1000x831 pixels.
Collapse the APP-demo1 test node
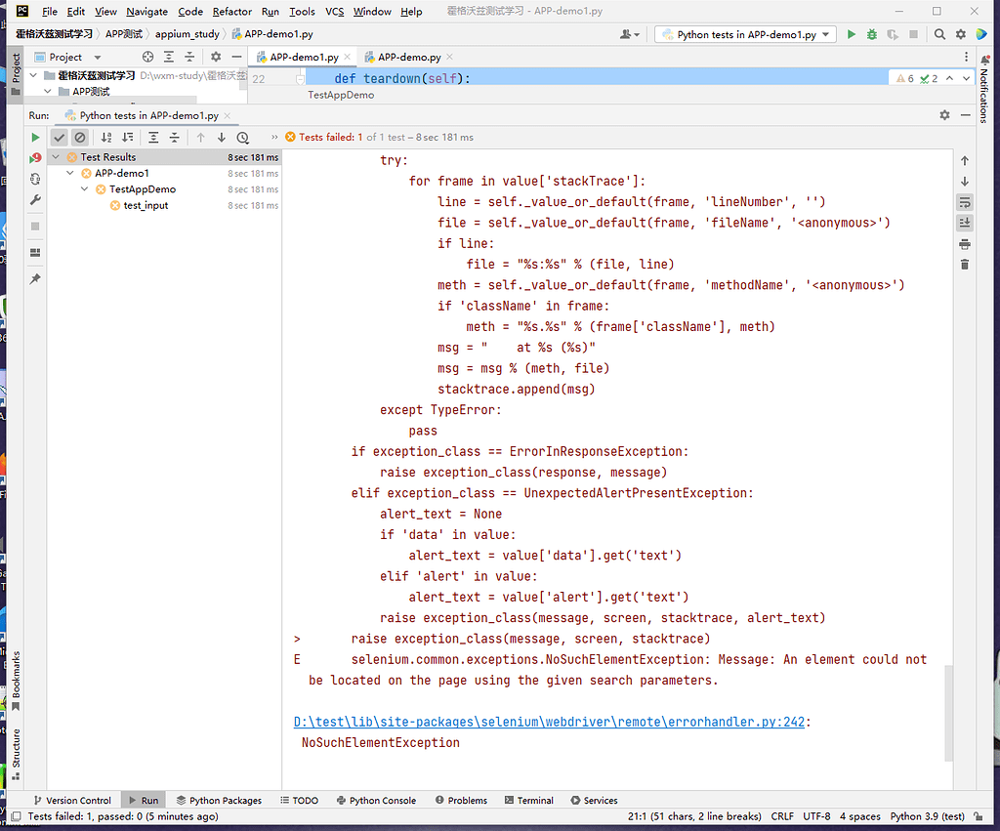click(x=70, y=173)
